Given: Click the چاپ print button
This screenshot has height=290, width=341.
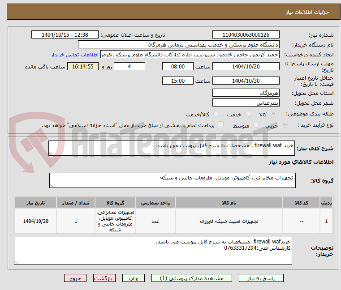Looking at the screenshot, I should pos(134,278).
